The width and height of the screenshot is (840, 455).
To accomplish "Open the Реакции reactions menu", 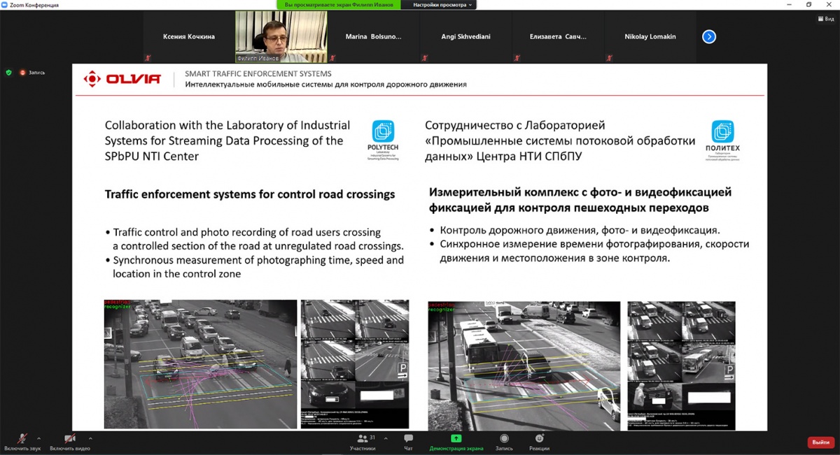I will point(539,442).
